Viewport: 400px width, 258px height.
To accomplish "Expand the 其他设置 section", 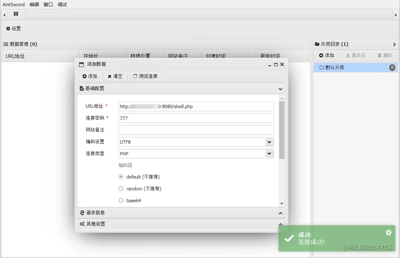I will click(x=280, y=224).
